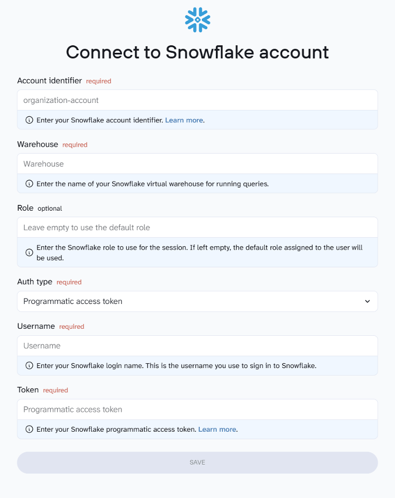The width and height of the screenshot is (395, 498).
Task: Focus the Warehouse text field
Action: coord(197,164)
